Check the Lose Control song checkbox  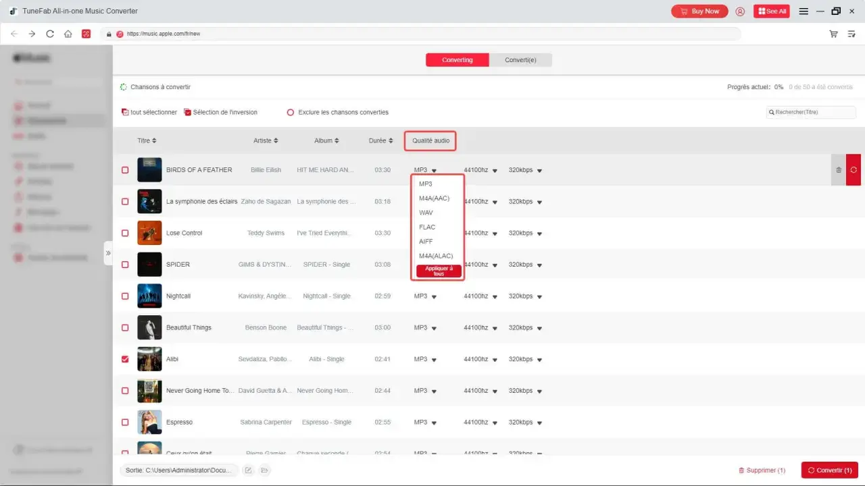tap(125, 233)
